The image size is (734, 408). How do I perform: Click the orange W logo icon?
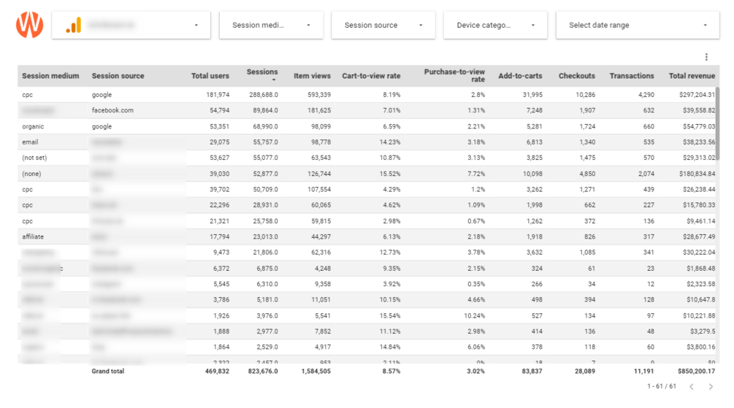point(29,25)
